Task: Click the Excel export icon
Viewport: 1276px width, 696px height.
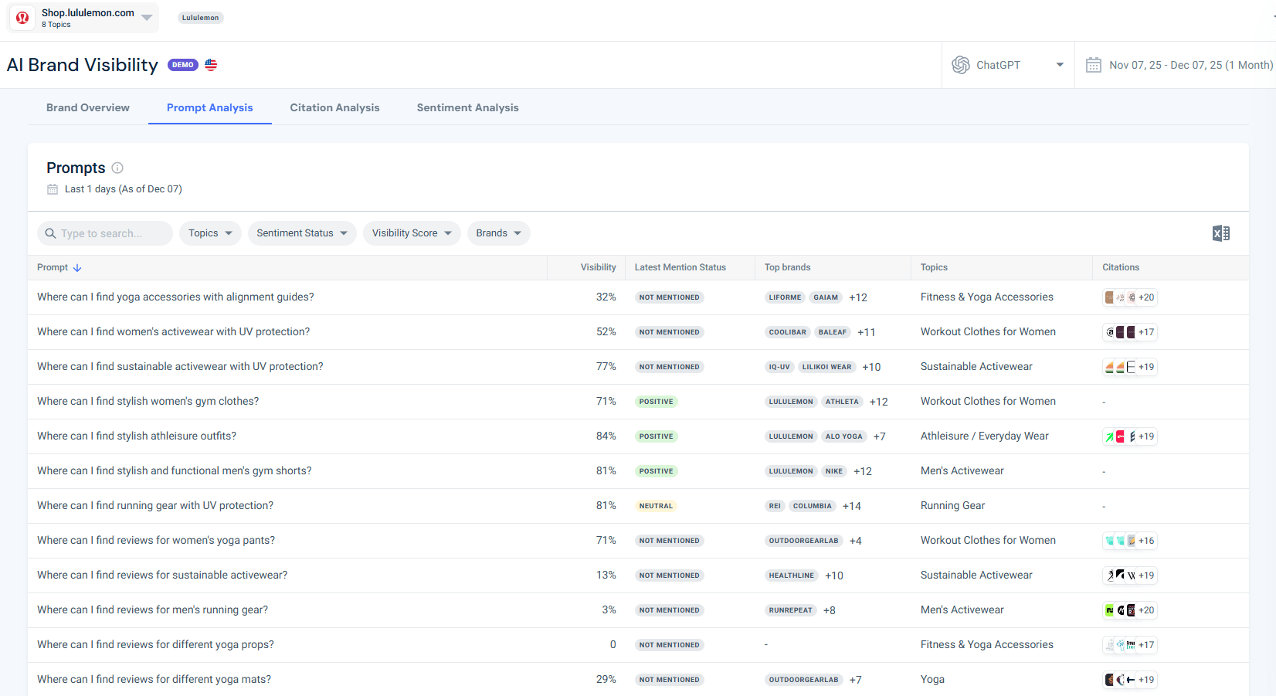Action: click(1221, 233)
